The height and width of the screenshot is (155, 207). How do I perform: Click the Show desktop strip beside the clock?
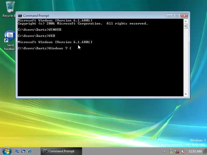205,151
